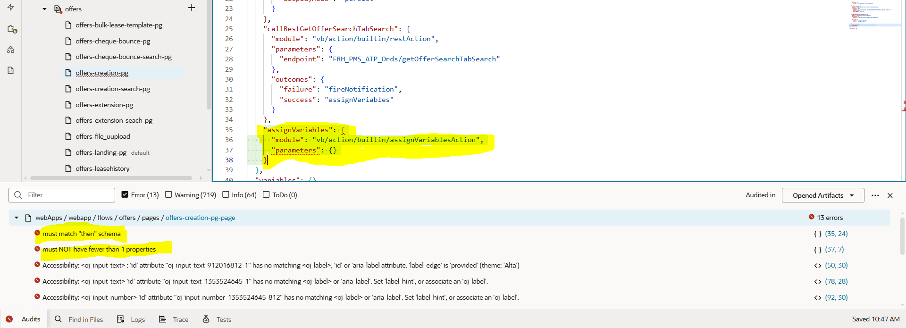Click the "parameters": {} text on line 37
The image size is (906, 328).
pyautogui.click(x=304, y=150)
